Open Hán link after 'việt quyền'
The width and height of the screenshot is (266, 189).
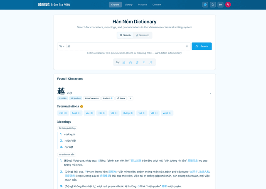point(164,186)
